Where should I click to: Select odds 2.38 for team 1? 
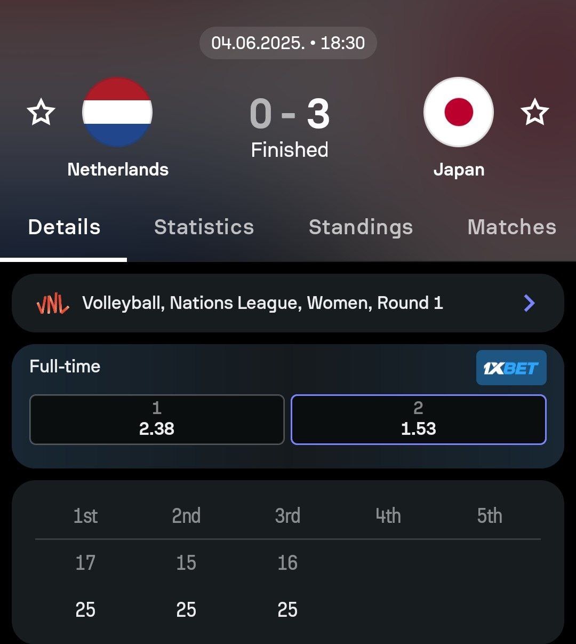point(157,419)
